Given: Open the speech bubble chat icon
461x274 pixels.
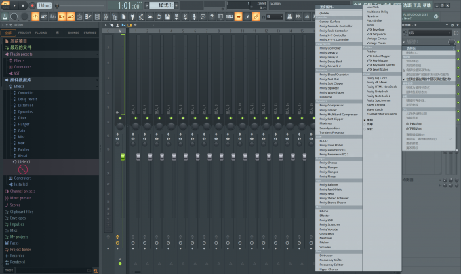Looking at the screenshot, I should point(203,17).
